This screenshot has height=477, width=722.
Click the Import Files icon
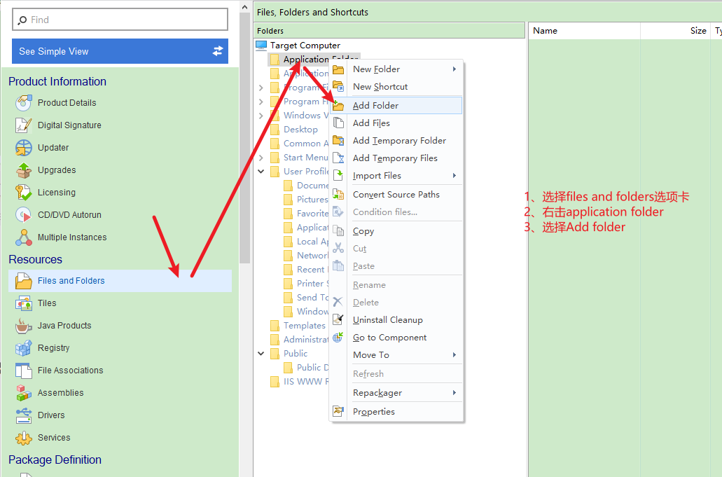(x=338, y=175)
